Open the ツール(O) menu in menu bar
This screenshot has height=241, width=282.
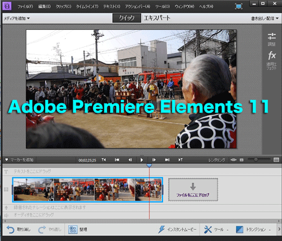[x=162, y=7]
